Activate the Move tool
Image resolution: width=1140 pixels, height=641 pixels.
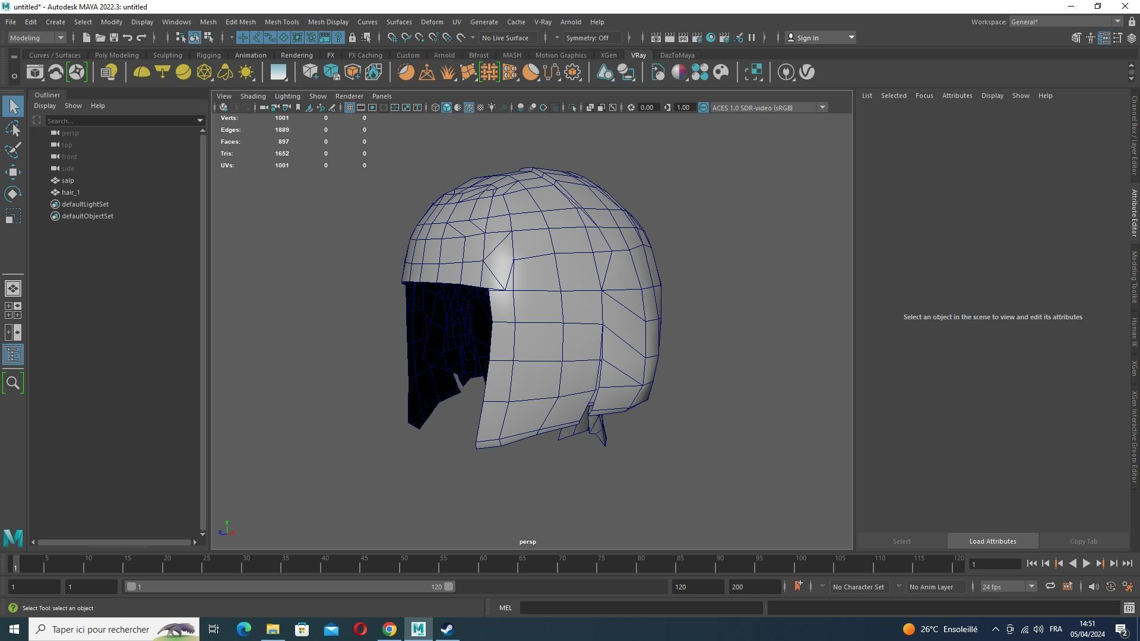tap(13, 172)
